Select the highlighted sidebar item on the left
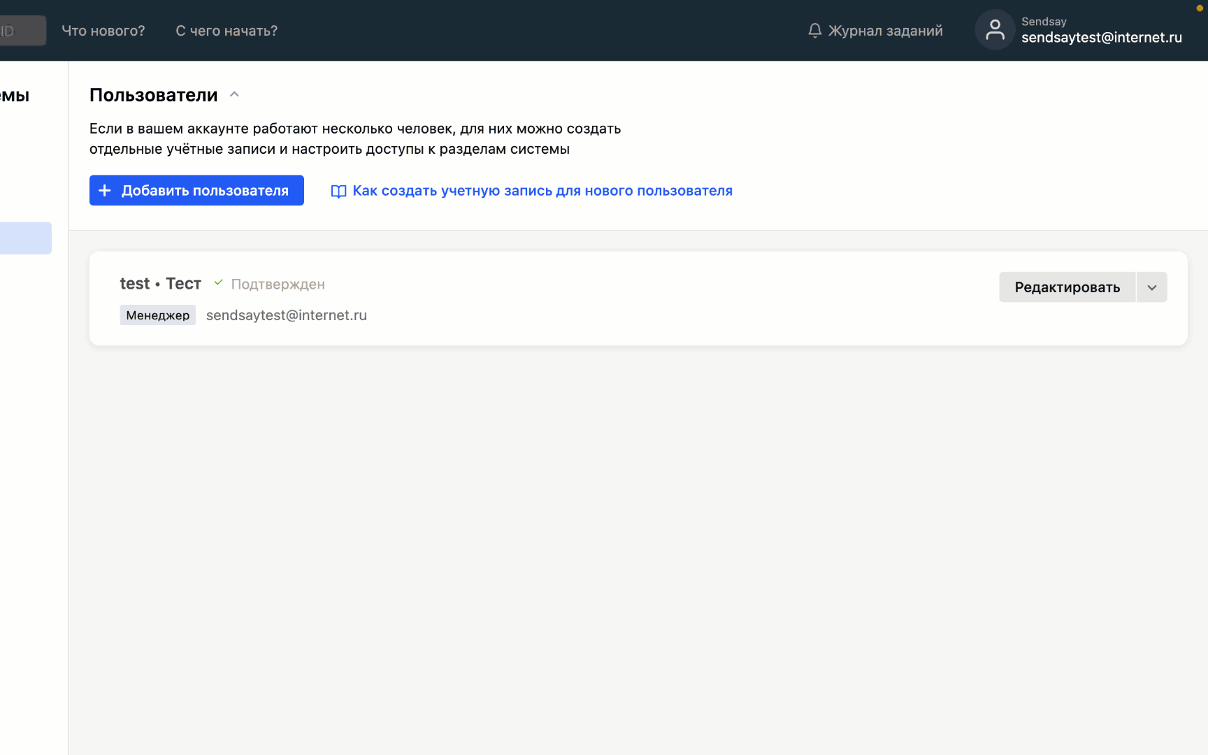The height and width of the screenshot is (755, 1208). (x=26, y=238)
